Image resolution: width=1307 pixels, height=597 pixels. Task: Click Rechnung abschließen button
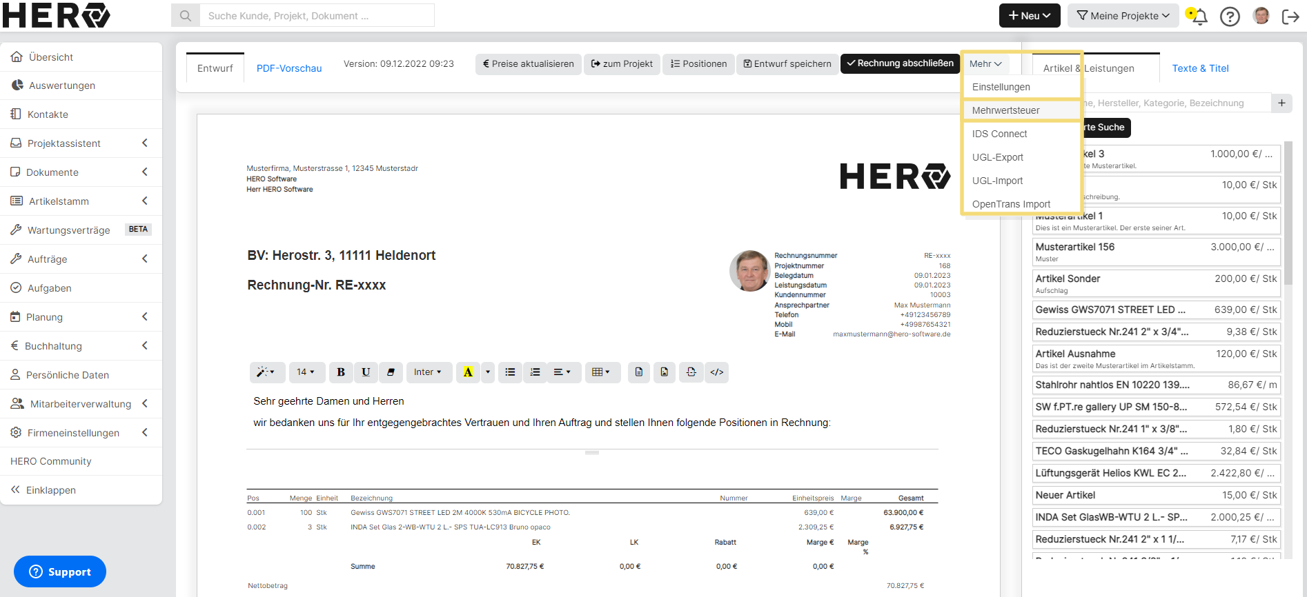pyautogui.click(x=900, y=63)
